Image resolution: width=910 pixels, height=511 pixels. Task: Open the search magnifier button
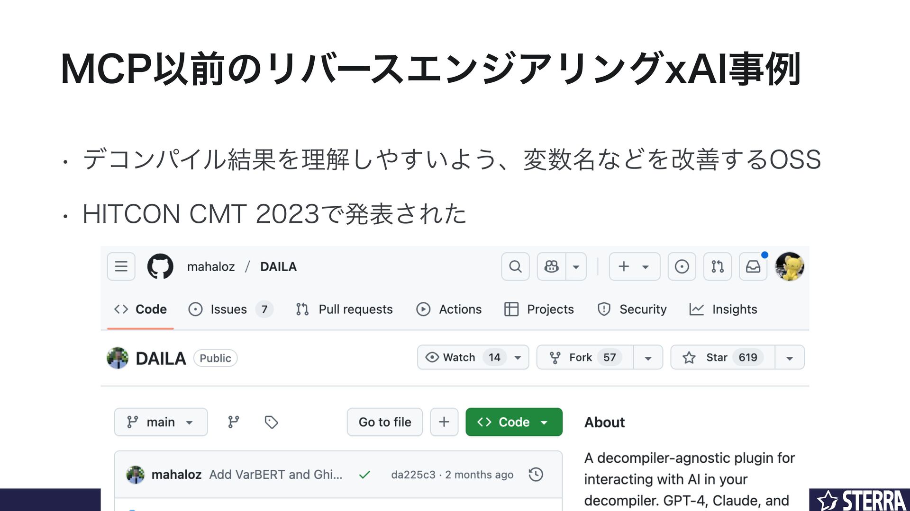515,266
